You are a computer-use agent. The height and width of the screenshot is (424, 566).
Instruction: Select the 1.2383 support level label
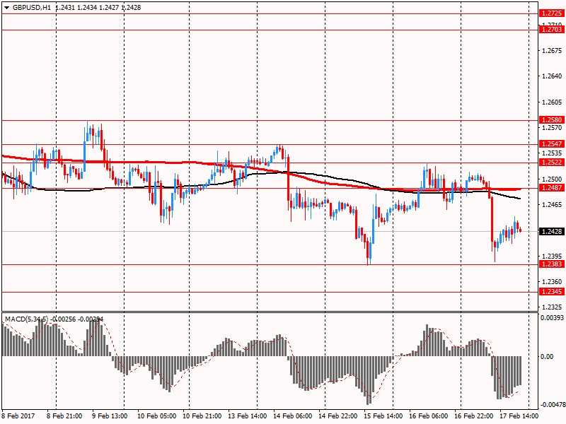[550, 264]
